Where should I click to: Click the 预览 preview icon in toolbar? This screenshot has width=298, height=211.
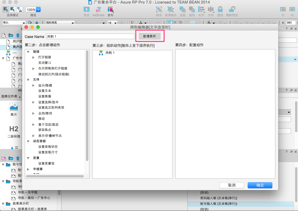87,10
